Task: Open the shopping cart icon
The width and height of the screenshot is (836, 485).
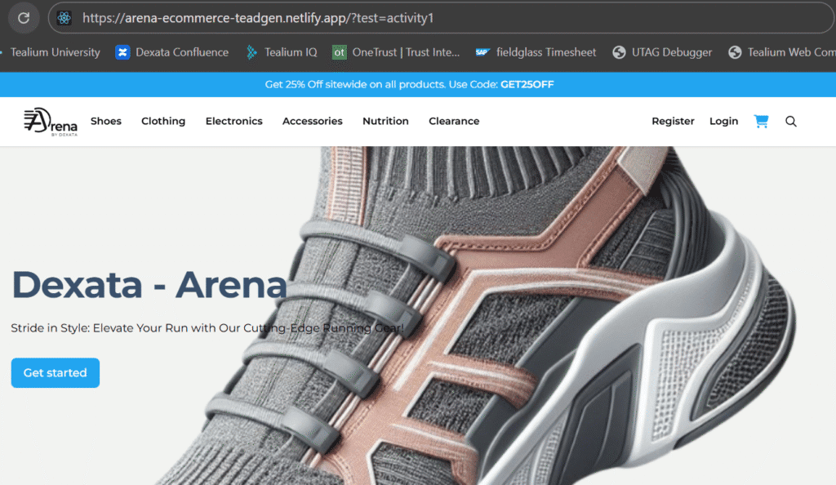Action: [x=761, y=121]
